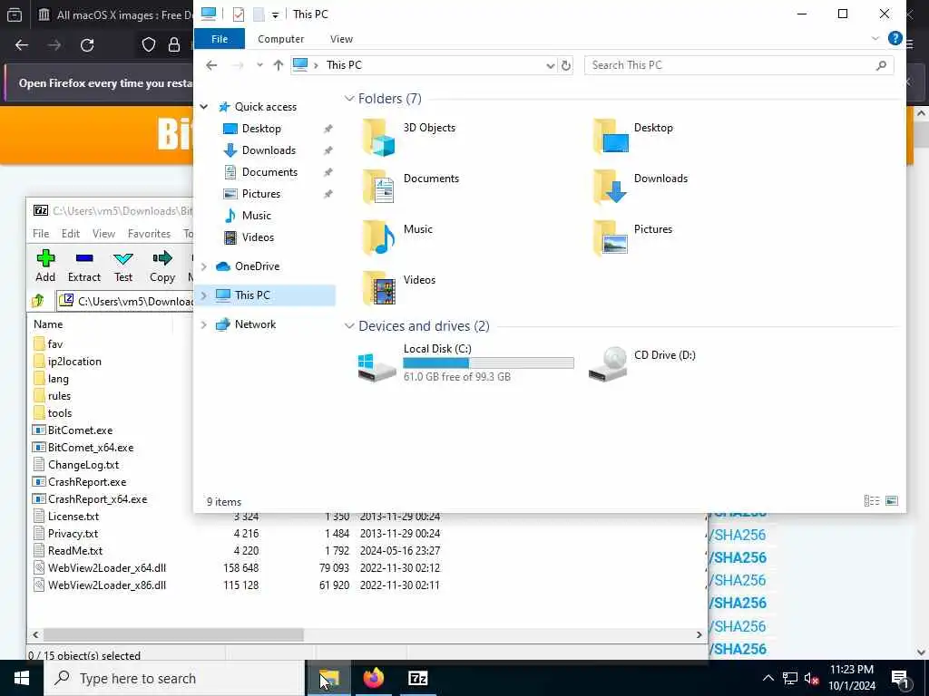The height and width of the screenshot is (696, 929).
Task: Switch to details view layout icon
Action: click(872, 500)
